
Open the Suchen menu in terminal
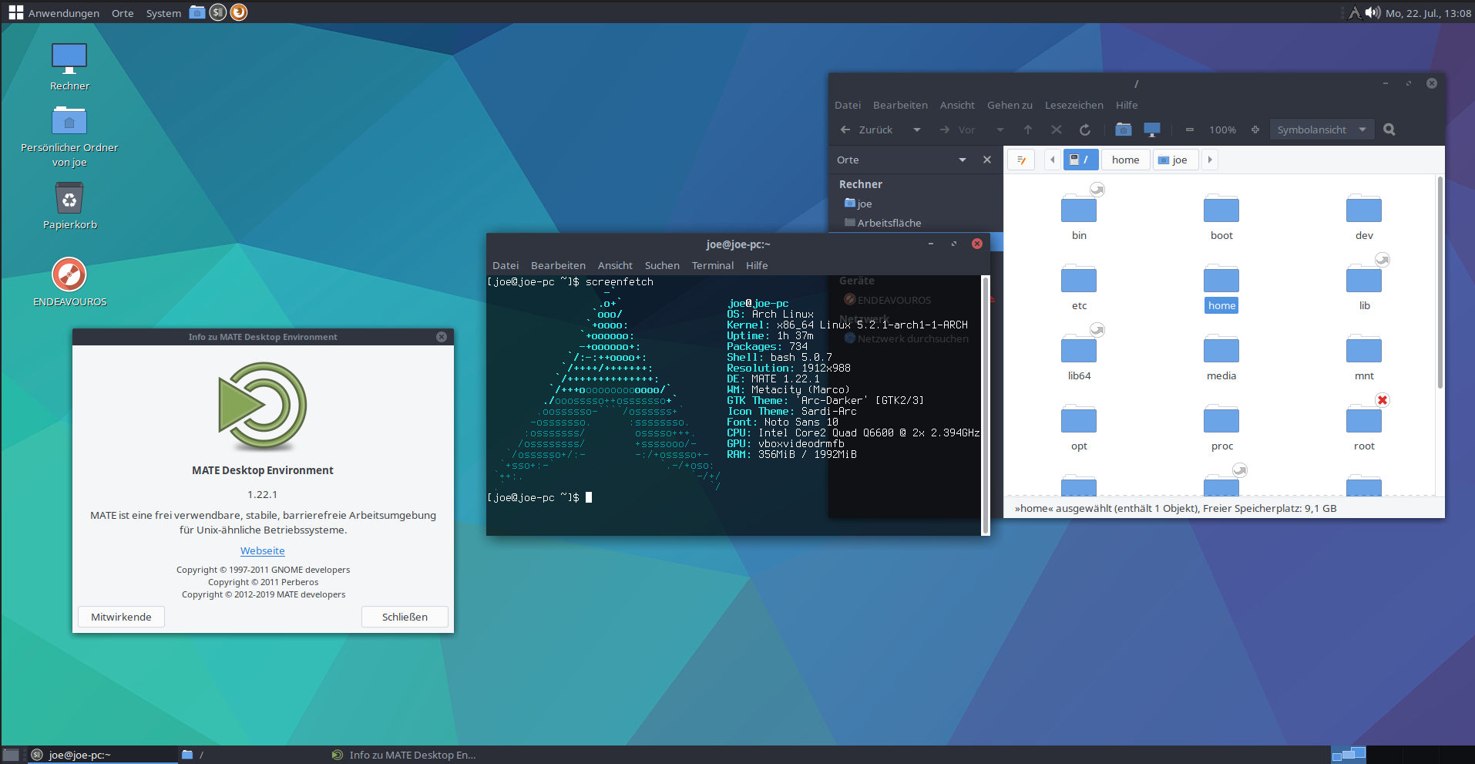(x=662, y=265)
